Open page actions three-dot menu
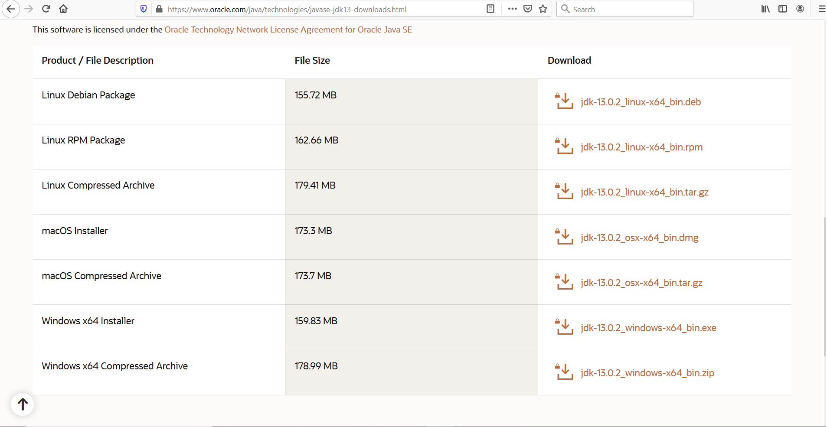 click(512, 9)
